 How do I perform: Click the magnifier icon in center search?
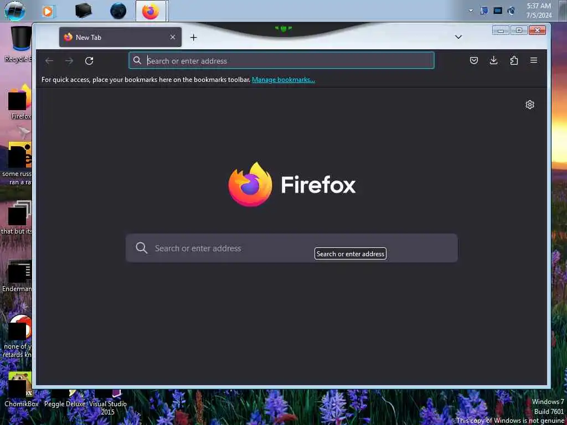pyautogui.click(x=141, y=248)
